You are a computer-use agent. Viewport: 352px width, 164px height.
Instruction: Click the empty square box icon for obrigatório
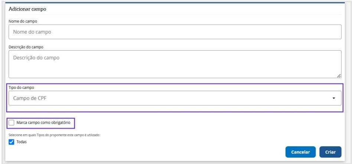point(12,122)
